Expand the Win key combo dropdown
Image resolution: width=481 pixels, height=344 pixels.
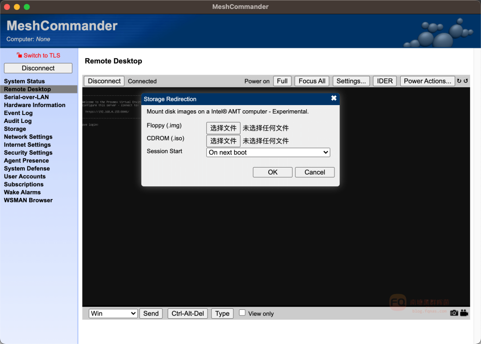(x=113, y=313)
